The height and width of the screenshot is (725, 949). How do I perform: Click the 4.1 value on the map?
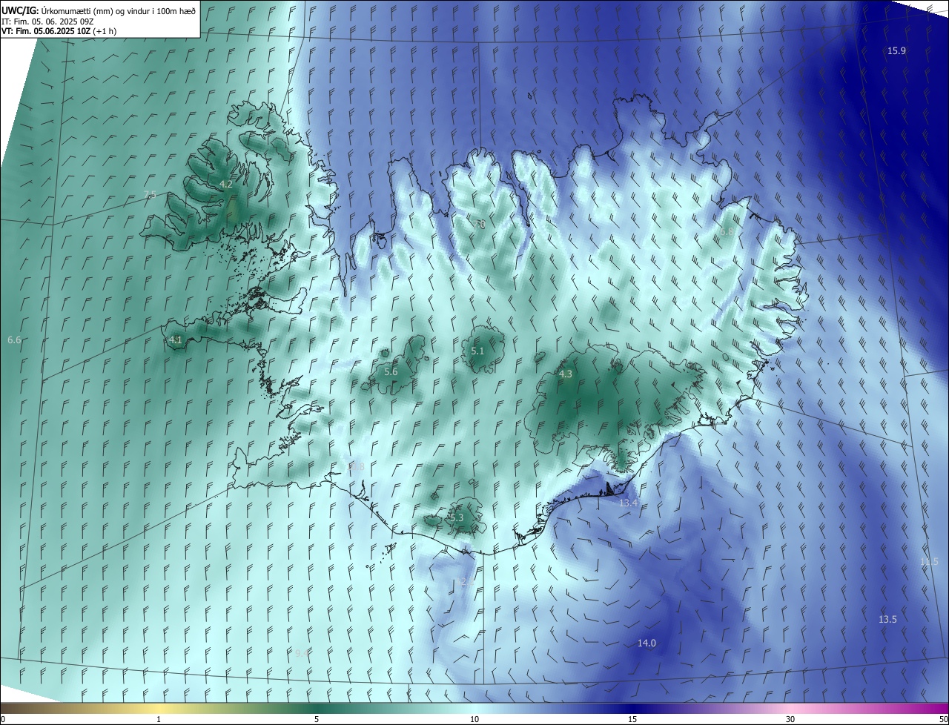tap(175, 340)
